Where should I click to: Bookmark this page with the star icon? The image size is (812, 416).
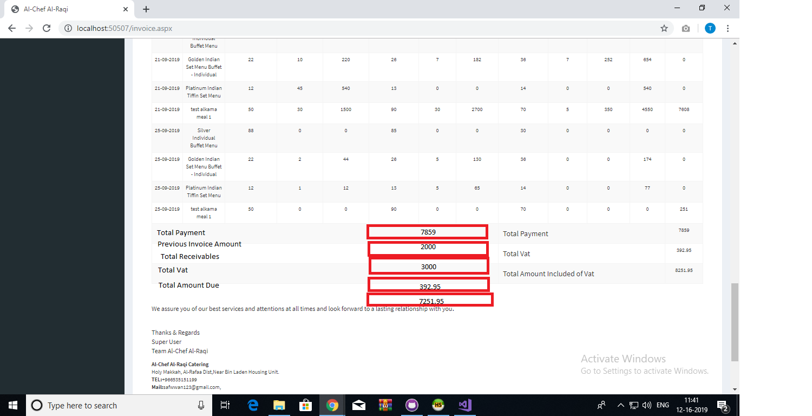tap(664, 28)
